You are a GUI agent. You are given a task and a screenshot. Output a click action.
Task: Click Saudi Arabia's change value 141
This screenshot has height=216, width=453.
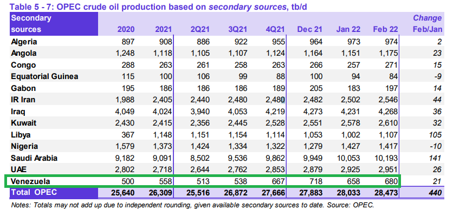click(x=435, y=158)
